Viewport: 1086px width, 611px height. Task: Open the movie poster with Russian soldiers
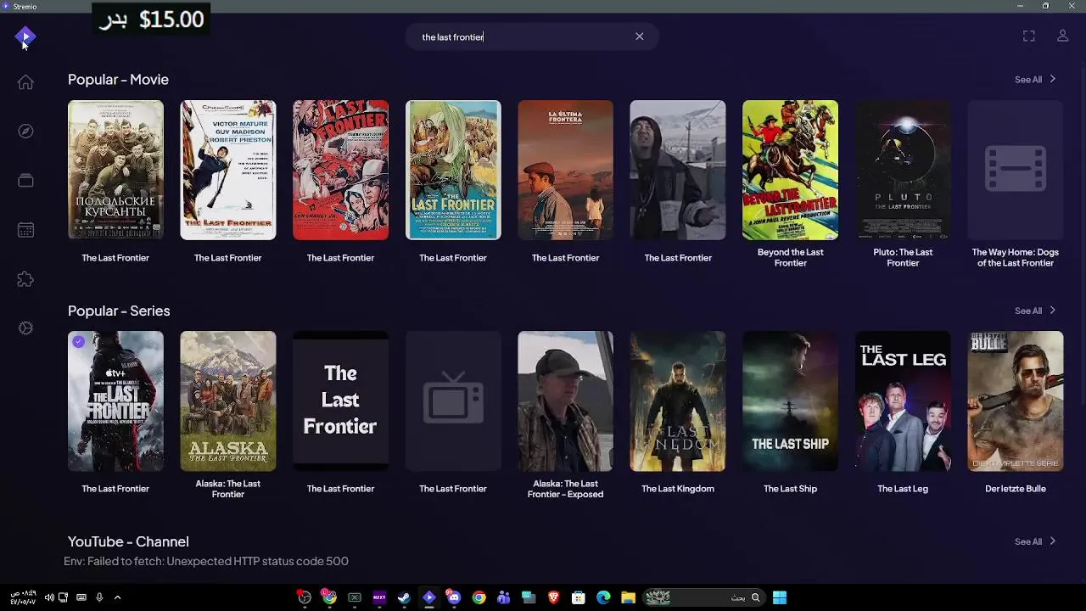pyautogui.click(x=115, y=170)
